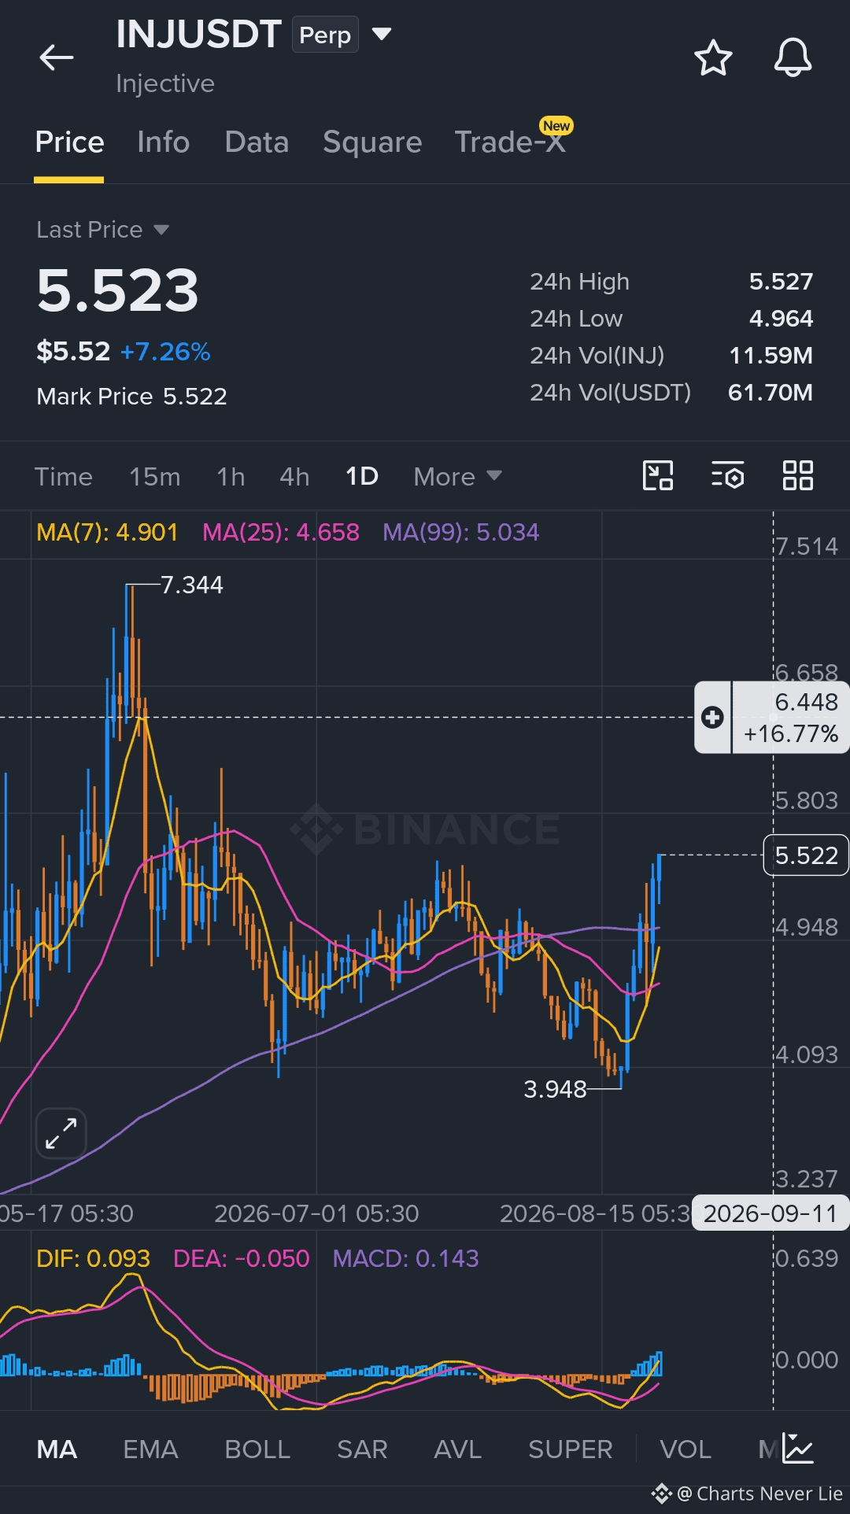The height and width of the screenshot is (1514, 850).
Task: Tap the +7.26% change text
Action: tap(165, 352)
